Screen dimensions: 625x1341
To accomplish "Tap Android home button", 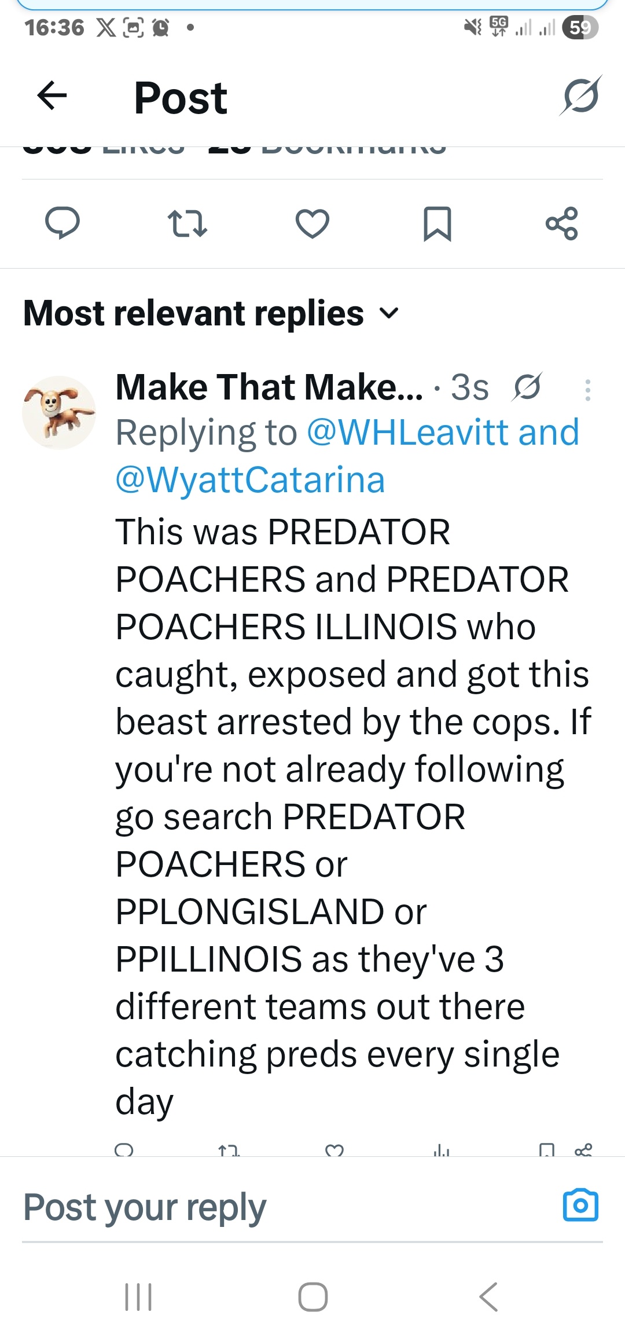I will [x=312, y=1296].
